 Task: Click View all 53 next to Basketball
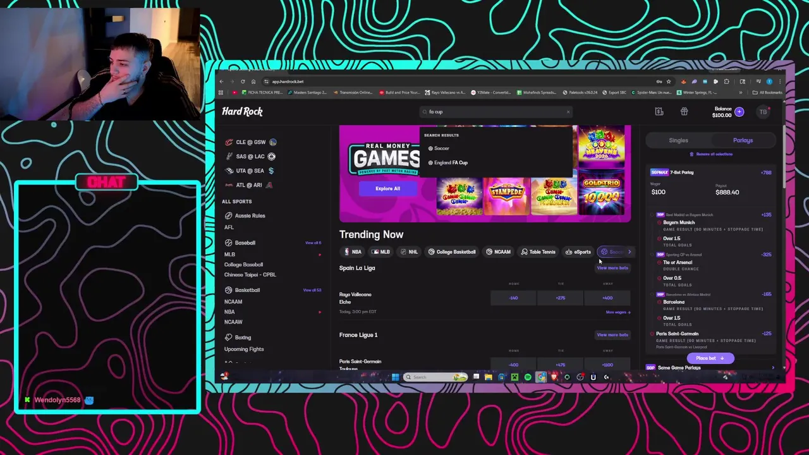coord(312,290)
